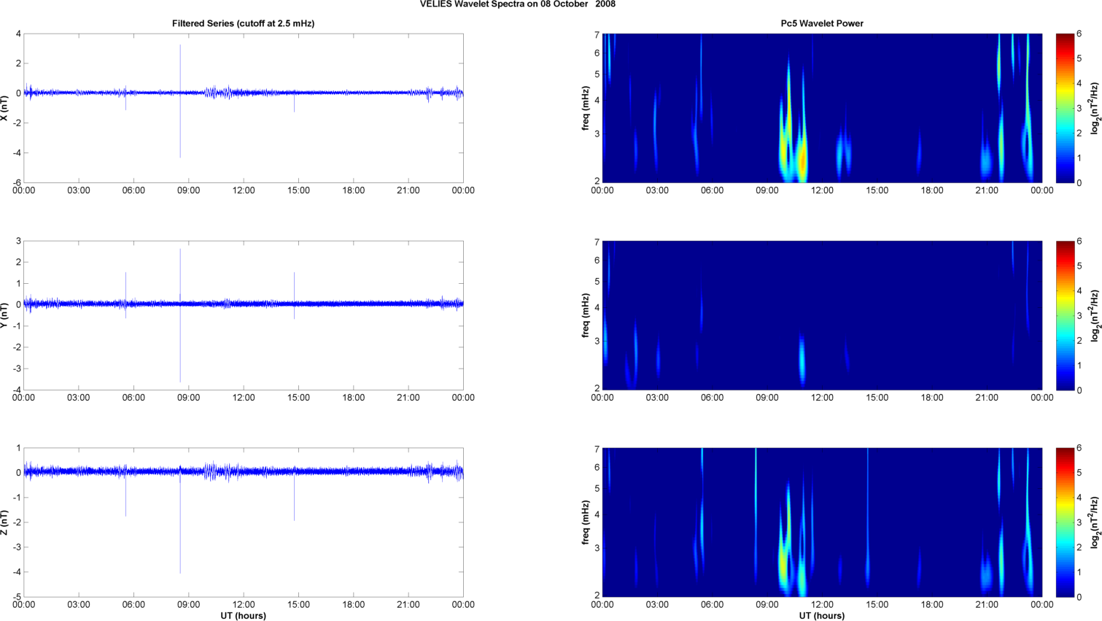Click the 'Y (nT)' y-axis label
The image size is (1102, 621).
tap(5, 315)
